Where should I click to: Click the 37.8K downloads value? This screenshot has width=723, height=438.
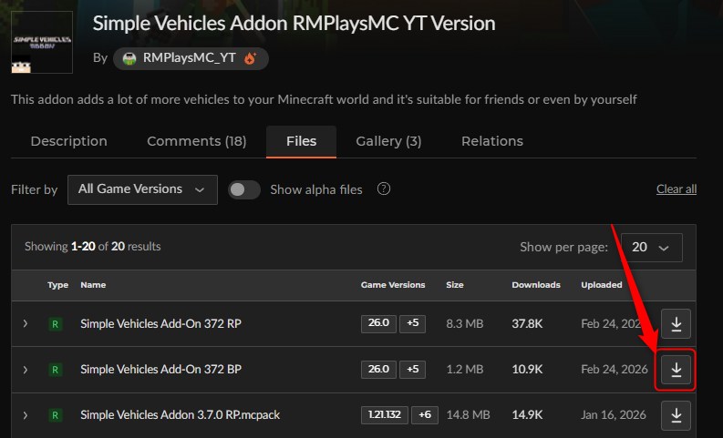click(x=527, y=324)
